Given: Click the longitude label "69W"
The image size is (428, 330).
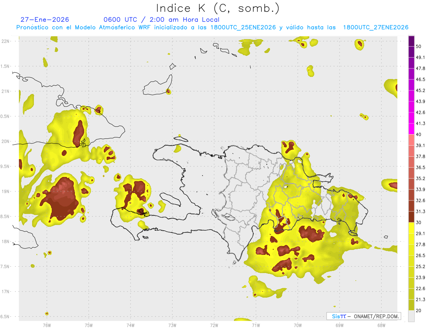Looking at the screenshot, I should (340, 325).
